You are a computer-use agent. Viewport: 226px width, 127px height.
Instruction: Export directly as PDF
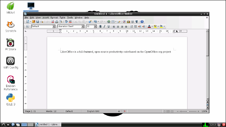[x=53, y=22]
